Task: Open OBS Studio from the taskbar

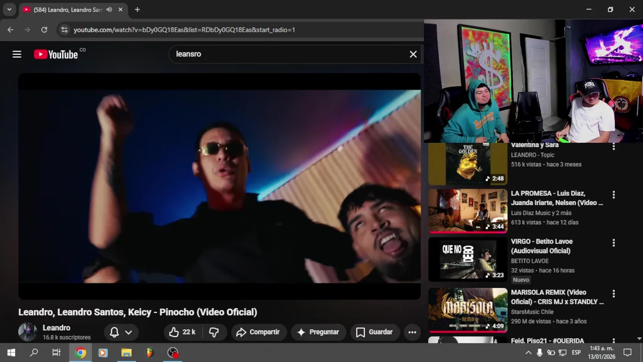Action: click(173, 352)
